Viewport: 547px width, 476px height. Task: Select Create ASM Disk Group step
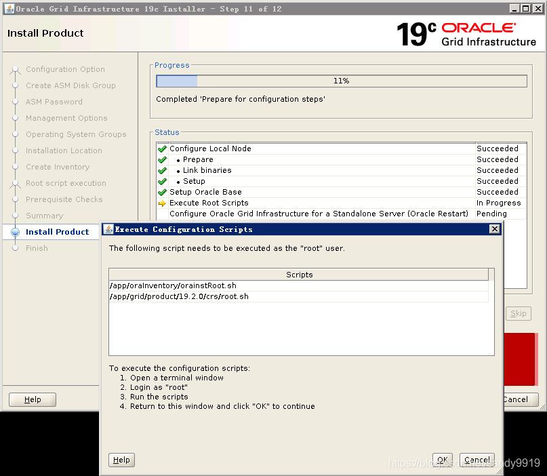pyautogui.click(x=70, y=85)
